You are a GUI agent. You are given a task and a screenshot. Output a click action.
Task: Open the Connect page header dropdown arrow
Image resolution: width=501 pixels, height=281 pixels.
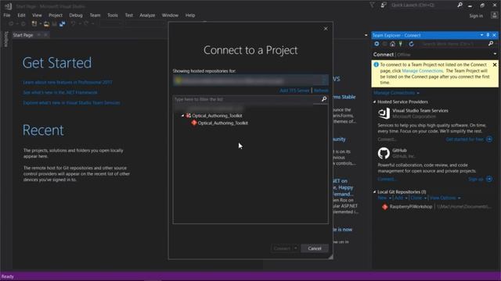(495, 54)
